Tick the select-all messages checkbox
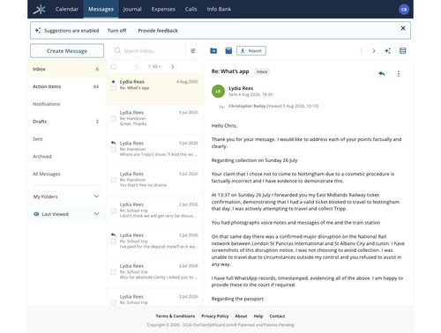 [x=113, y=67]
